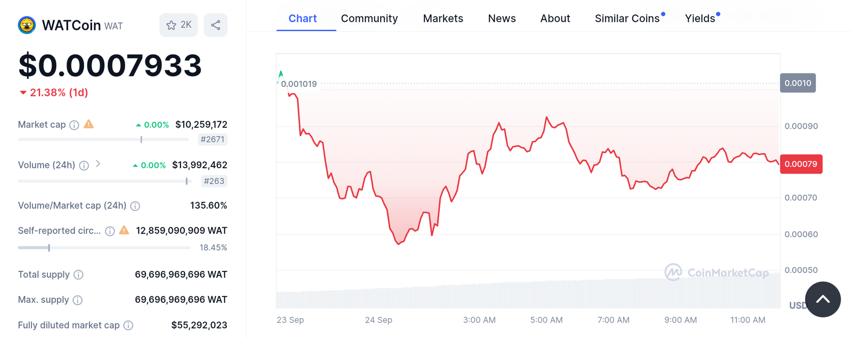Click the WATCoin logo icon
The height and width of the screenshot is (339, 852).
[x=27, y=25]
